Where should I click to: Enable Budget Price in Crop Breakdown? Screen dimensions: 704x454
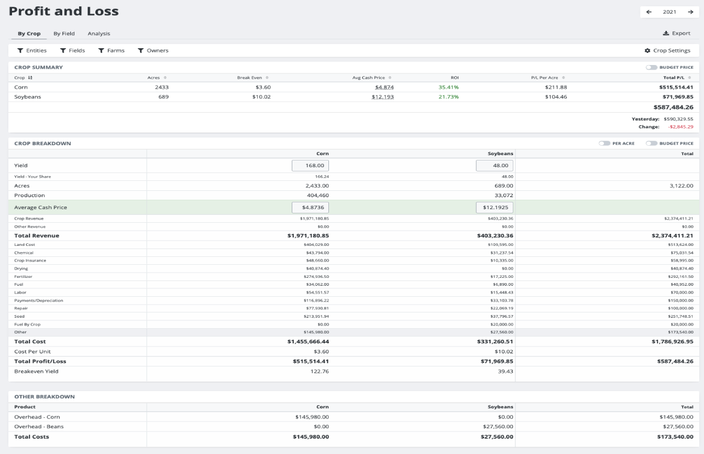tap(652, 143)
